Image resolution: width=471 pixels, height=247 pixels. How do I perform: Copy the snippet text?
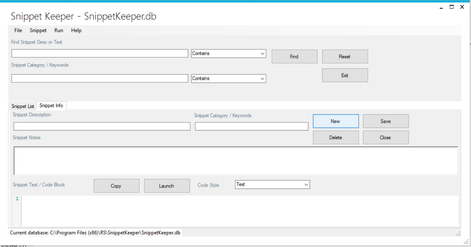[116, 186]
